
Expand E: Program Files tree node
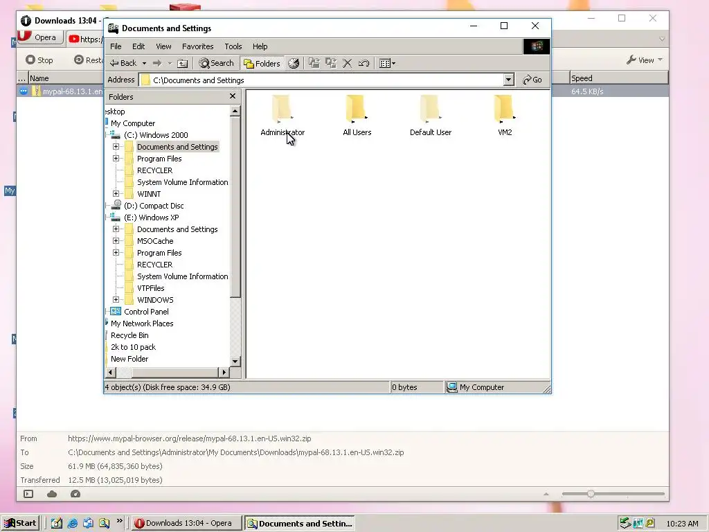click(116, 252)
